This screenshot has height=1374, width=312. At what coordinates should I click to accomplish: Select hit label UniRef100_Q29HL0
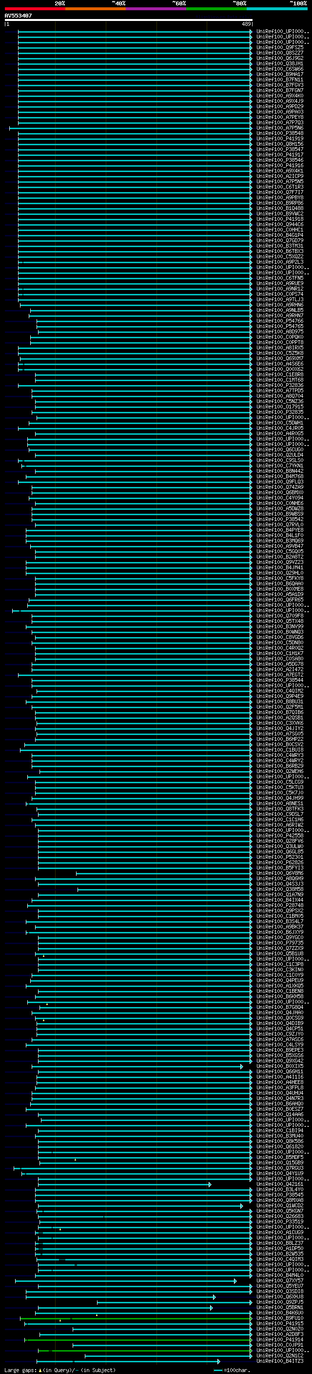point(280,573)
